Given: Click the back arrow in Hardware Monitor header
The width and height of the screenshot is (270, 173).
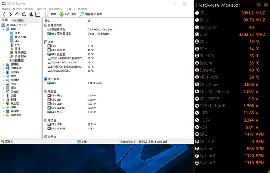Looking at the screenshot, I should [259, 5].
